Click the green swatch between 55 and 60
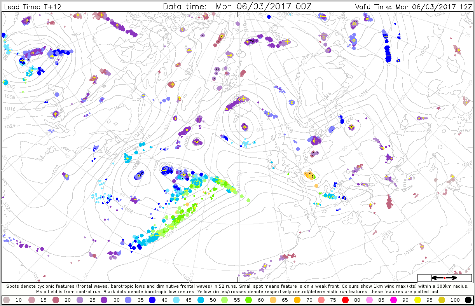Image resolution: width=475 pixels, height=306 pixels. pos(248,300)
